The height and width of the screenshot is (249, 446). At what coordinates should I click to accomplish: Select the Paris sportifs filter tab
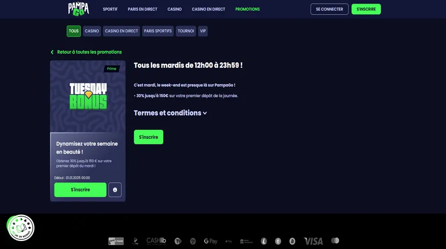pyautogui.click(x=158, y=31)
